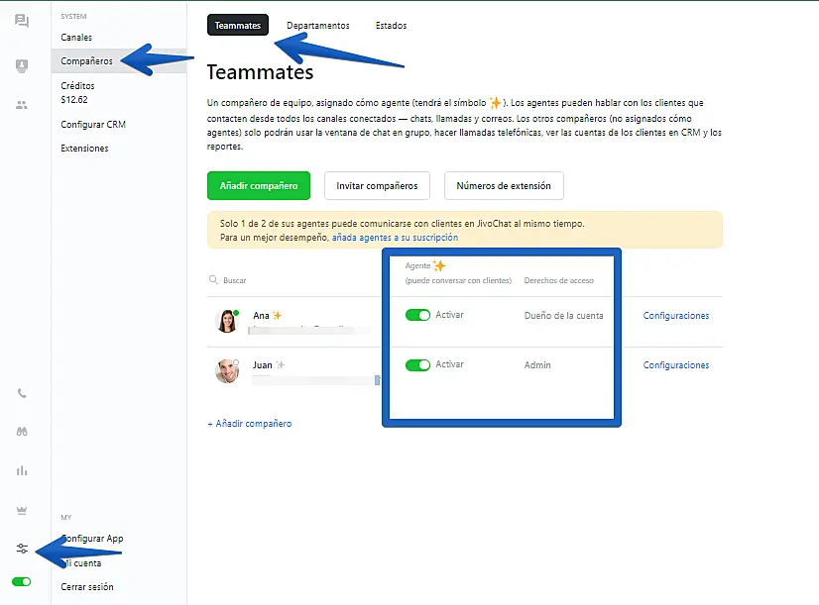Open the bar chart reports icon
819x605 pixels.
22,470
